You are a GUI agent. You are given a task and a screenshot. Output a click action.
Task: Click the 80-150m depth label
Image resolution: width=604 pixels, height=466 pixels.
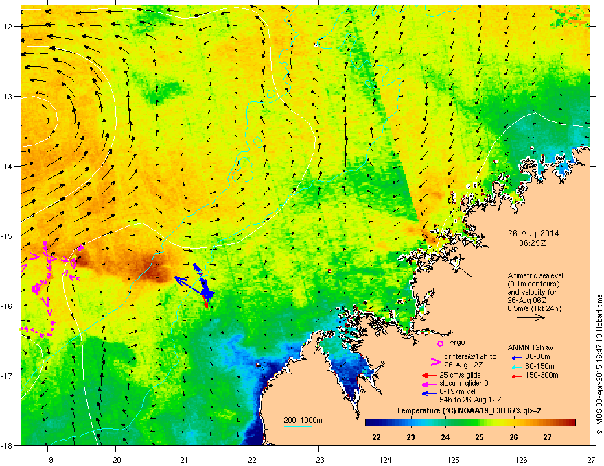[x=539, y=366]
